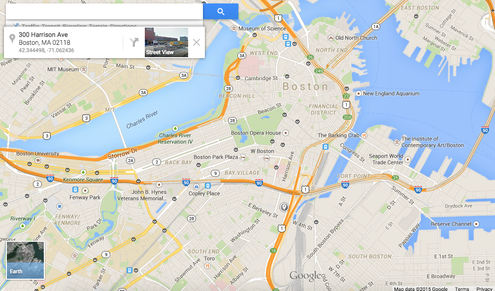This screenshot has width=495, height=291.
Task: Click the blue search magnifier button
Action: 220,12
